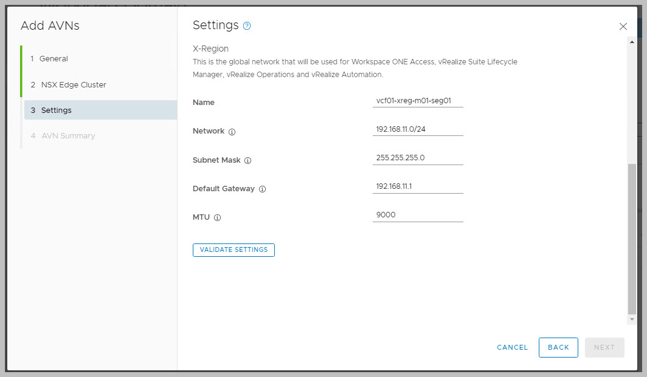Image resolution: width=647 pixels, height=377 pixels.
Task: Click the info icon beside MTU
Action: (217, 217)
